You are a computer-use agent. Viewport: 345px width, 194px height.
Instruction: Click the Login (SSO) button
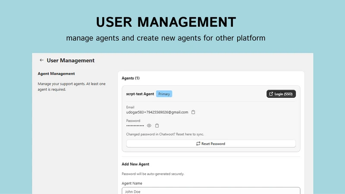click(x=281, y=94)
